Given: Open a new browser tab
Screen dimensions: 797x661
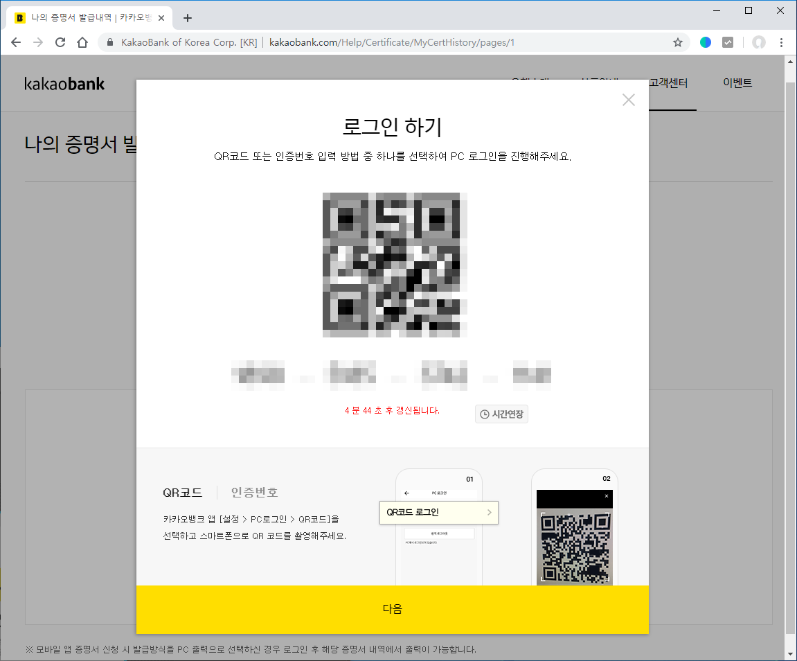Looking at the screenshot, I should [x=188, y=18].
